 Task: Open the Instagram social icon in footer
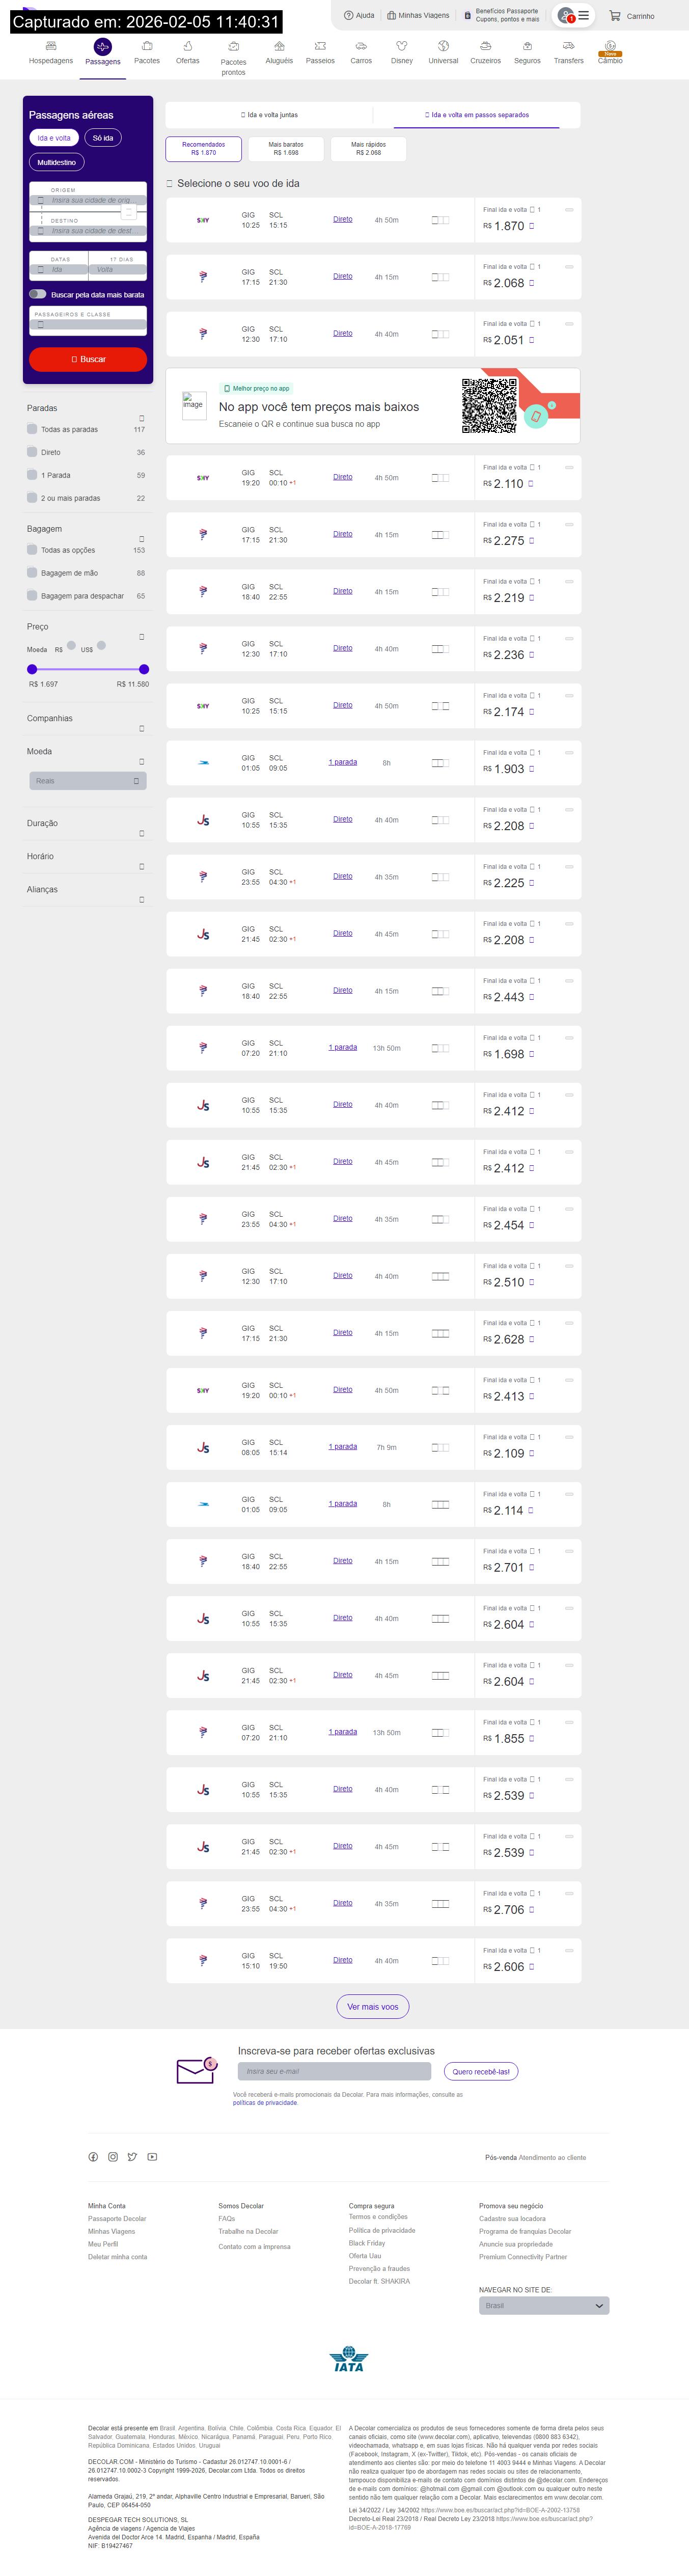113,2157
